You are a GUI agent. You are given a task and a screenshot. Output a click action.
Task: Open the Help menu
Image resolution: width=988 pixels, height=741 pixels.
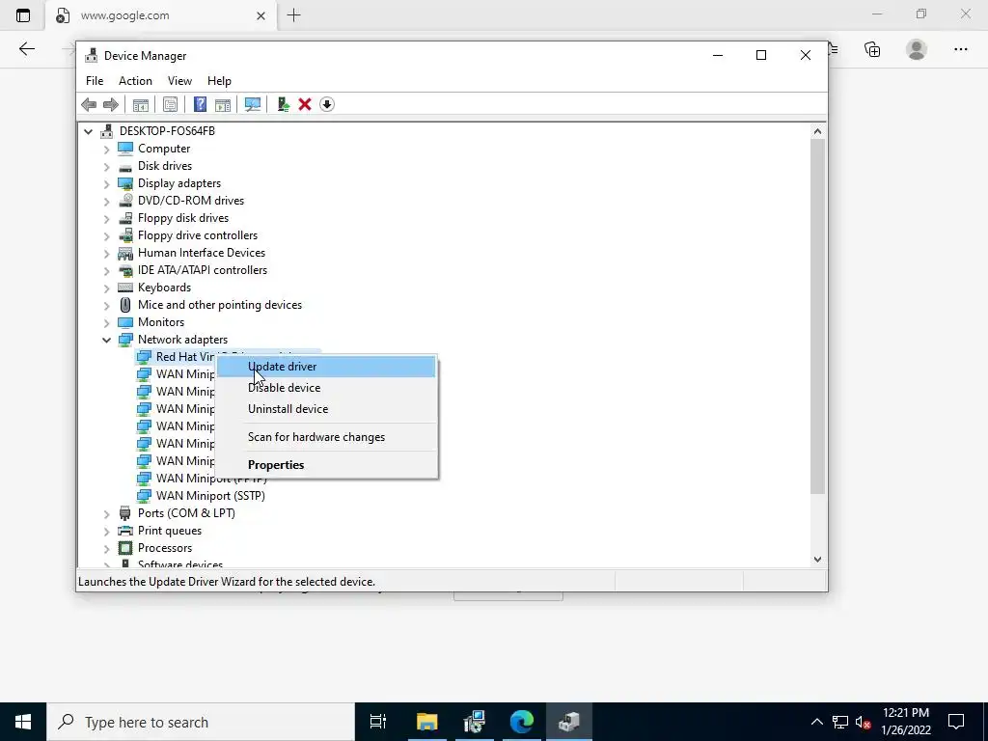[219, 81]
